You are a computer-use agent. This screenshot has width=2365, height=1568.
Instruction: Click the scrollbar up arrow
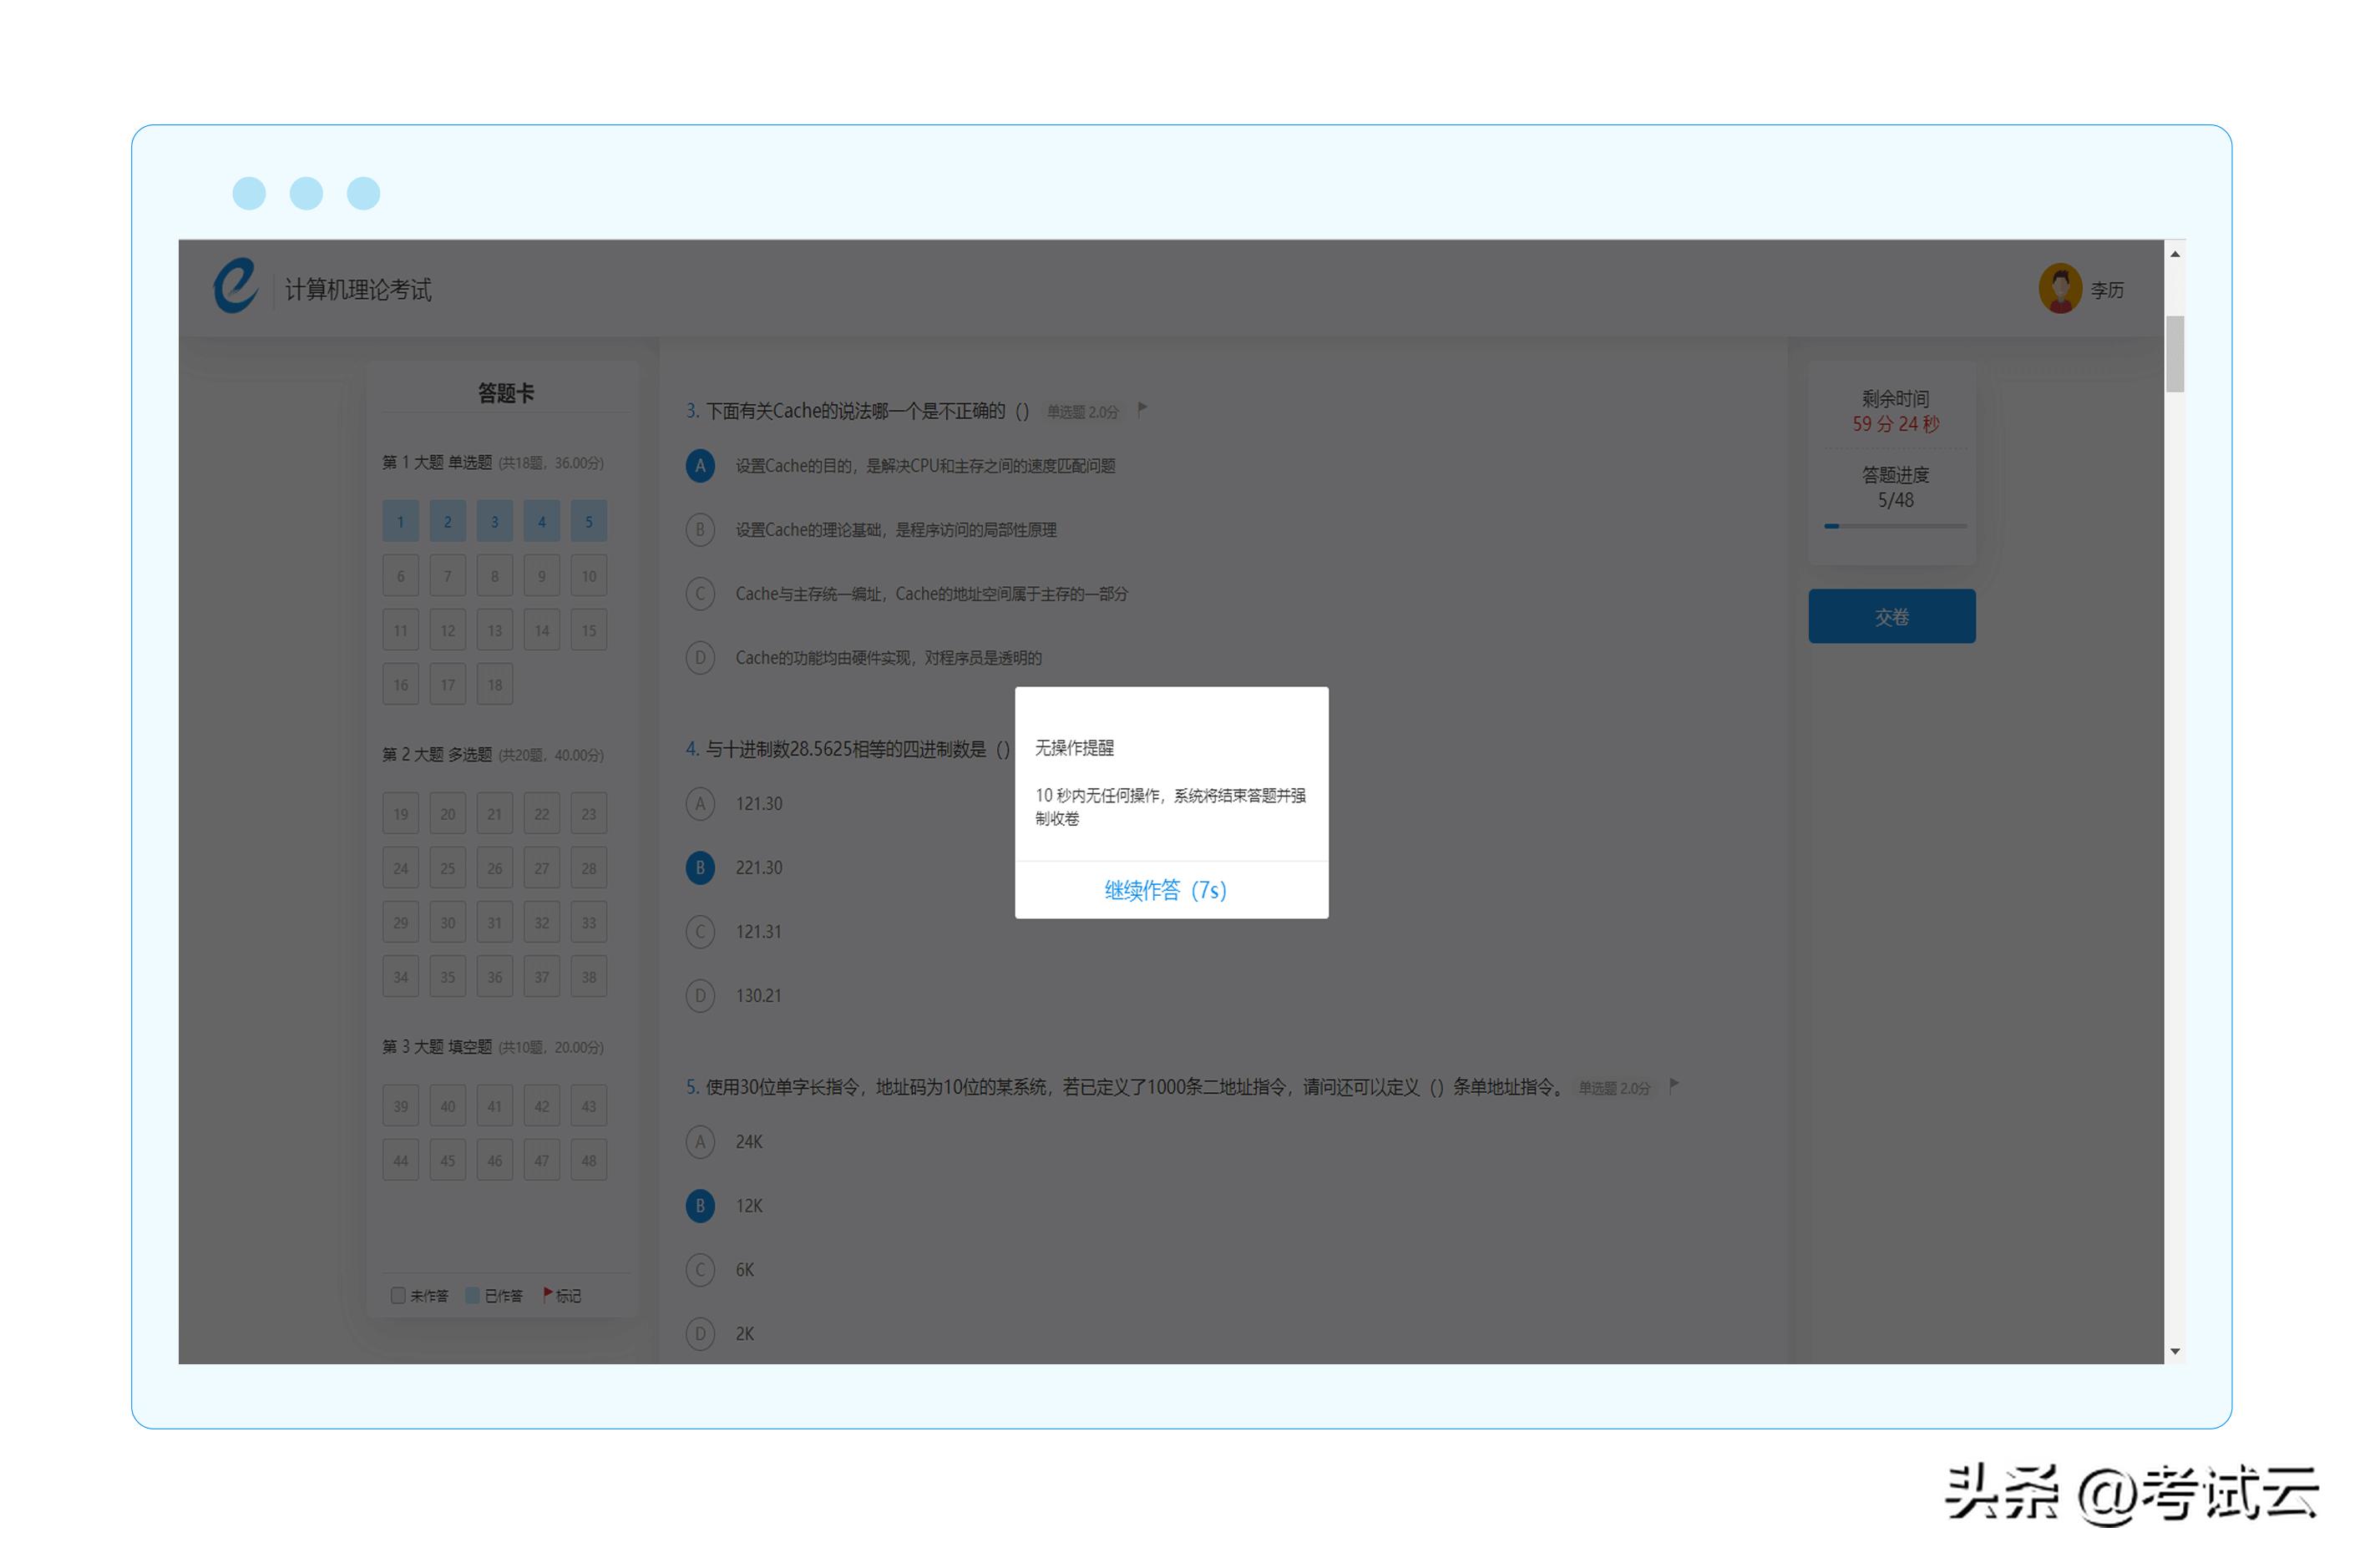(2174, 254)
